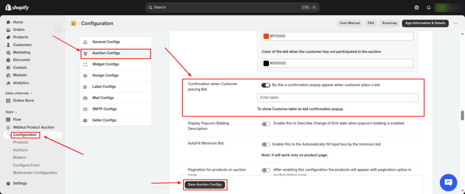Open the live chat bubble
This screenshot has width=465, height=194.
pos(449,182)
